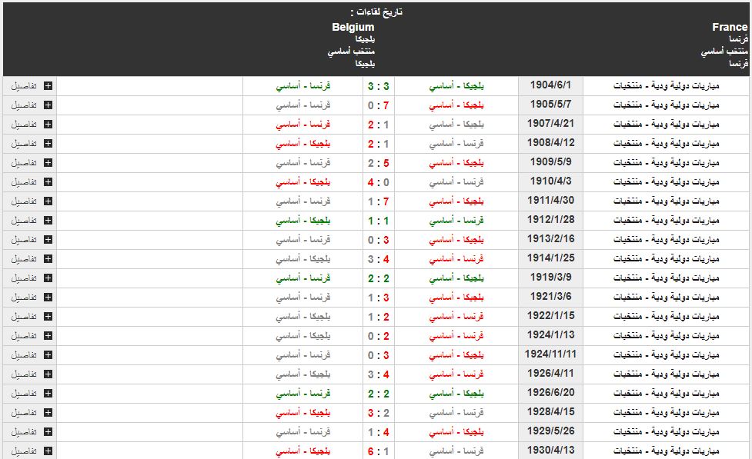Expand the plus icon for the 1905/5/7 match
Viewport: 752px width, 459px height.
pos(48,105)
